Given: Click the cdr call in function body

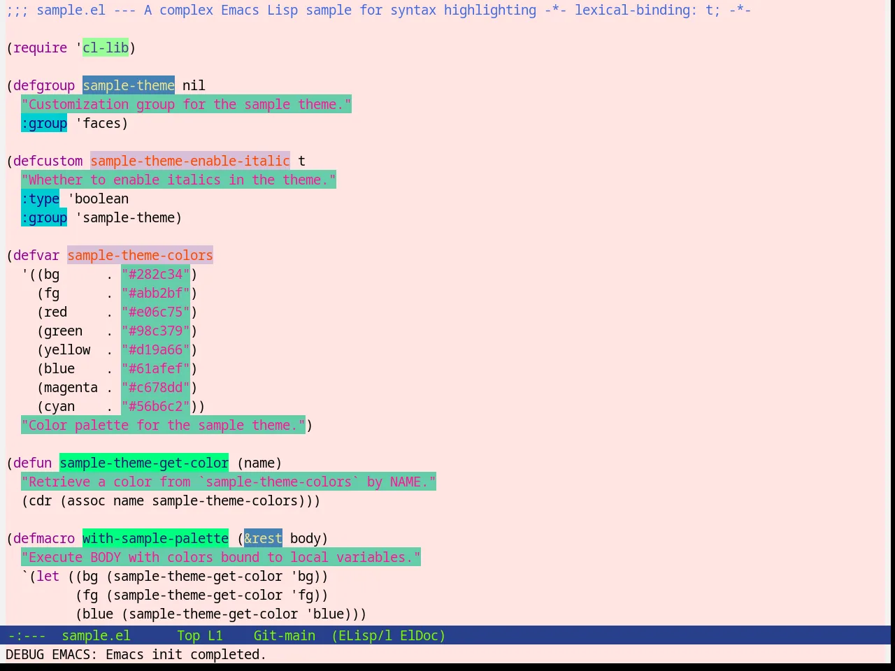Looking at the screenshot, I should pyautogui.click(x=41, y=500).
